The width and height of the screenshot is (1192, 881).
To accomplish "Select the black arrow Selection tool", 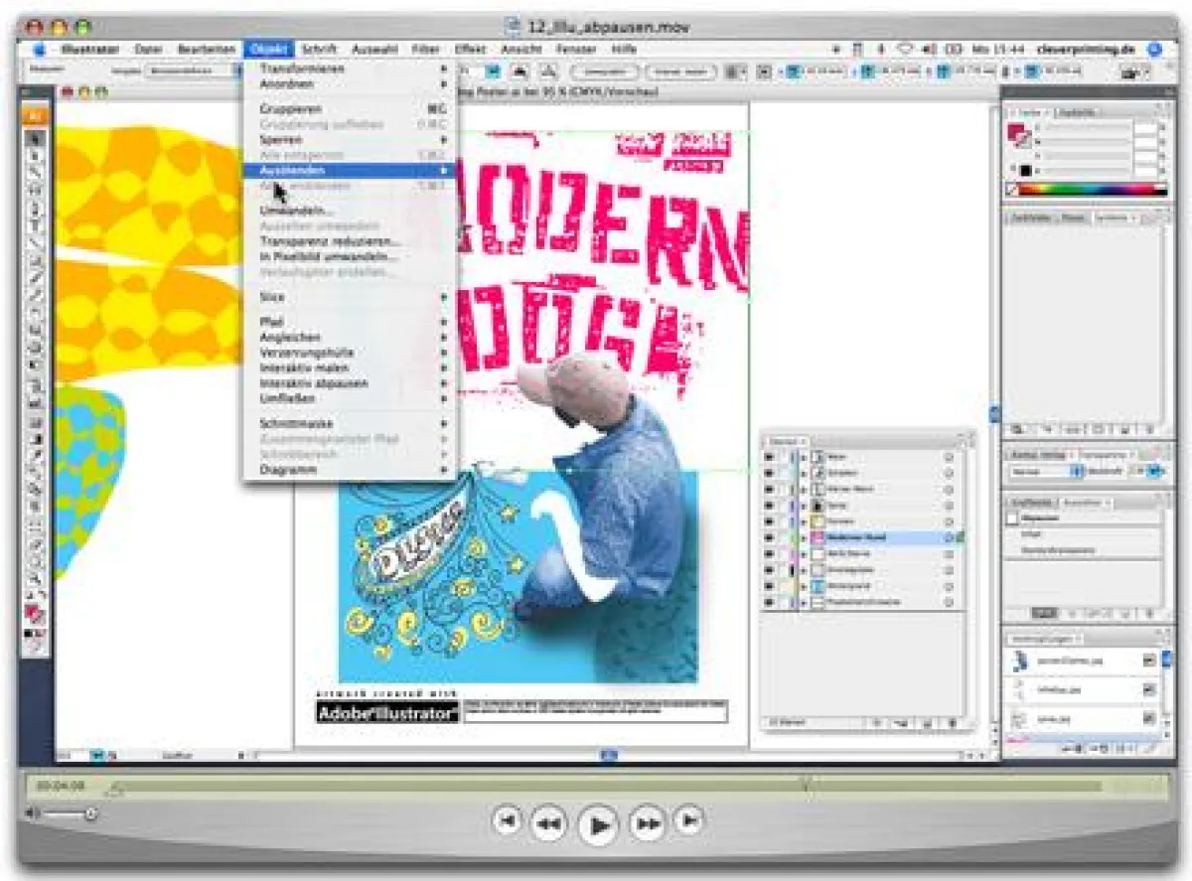I will [x=33, y=138].
